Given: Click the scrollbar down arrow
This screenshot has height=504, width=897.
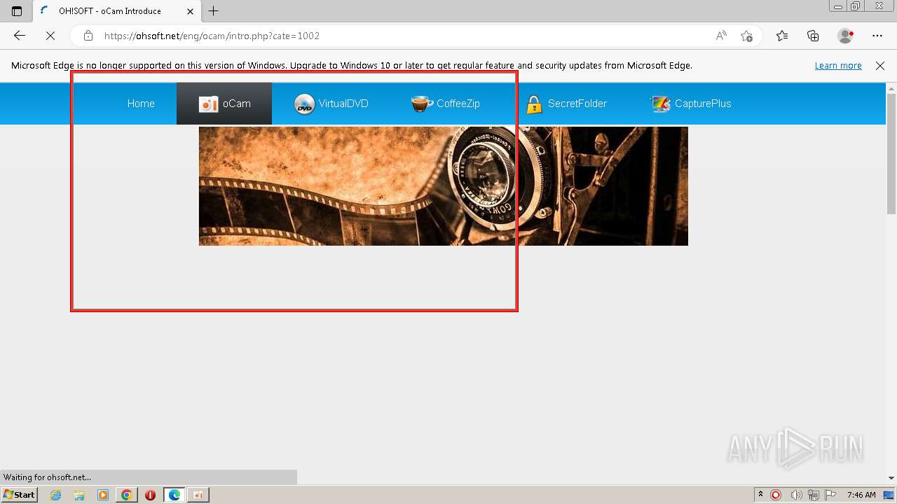Looking at the screenshot, I should [x=891, y=478].
